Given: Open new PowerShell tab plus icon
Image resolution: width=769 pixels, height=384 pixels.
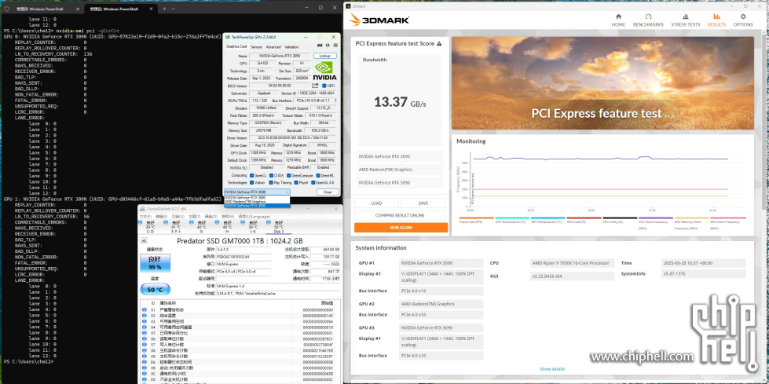Looking at the screenshot, I should (x=164, y=9).
